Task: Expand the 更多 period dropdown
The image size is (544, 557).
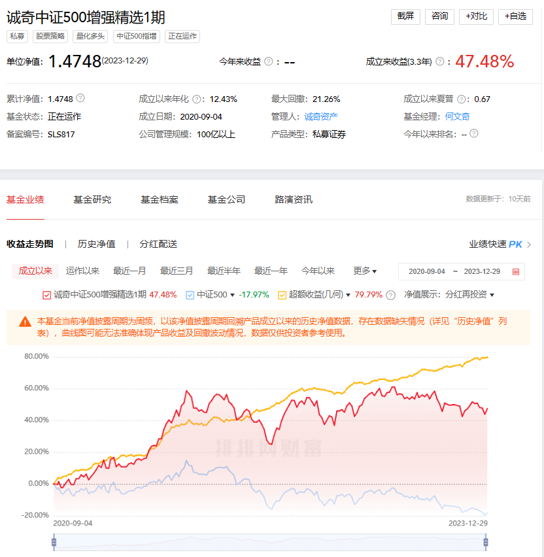Action: 365,271
